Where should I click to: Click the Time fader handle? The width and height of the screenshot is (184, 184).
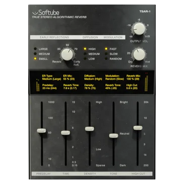coord(66,133)
